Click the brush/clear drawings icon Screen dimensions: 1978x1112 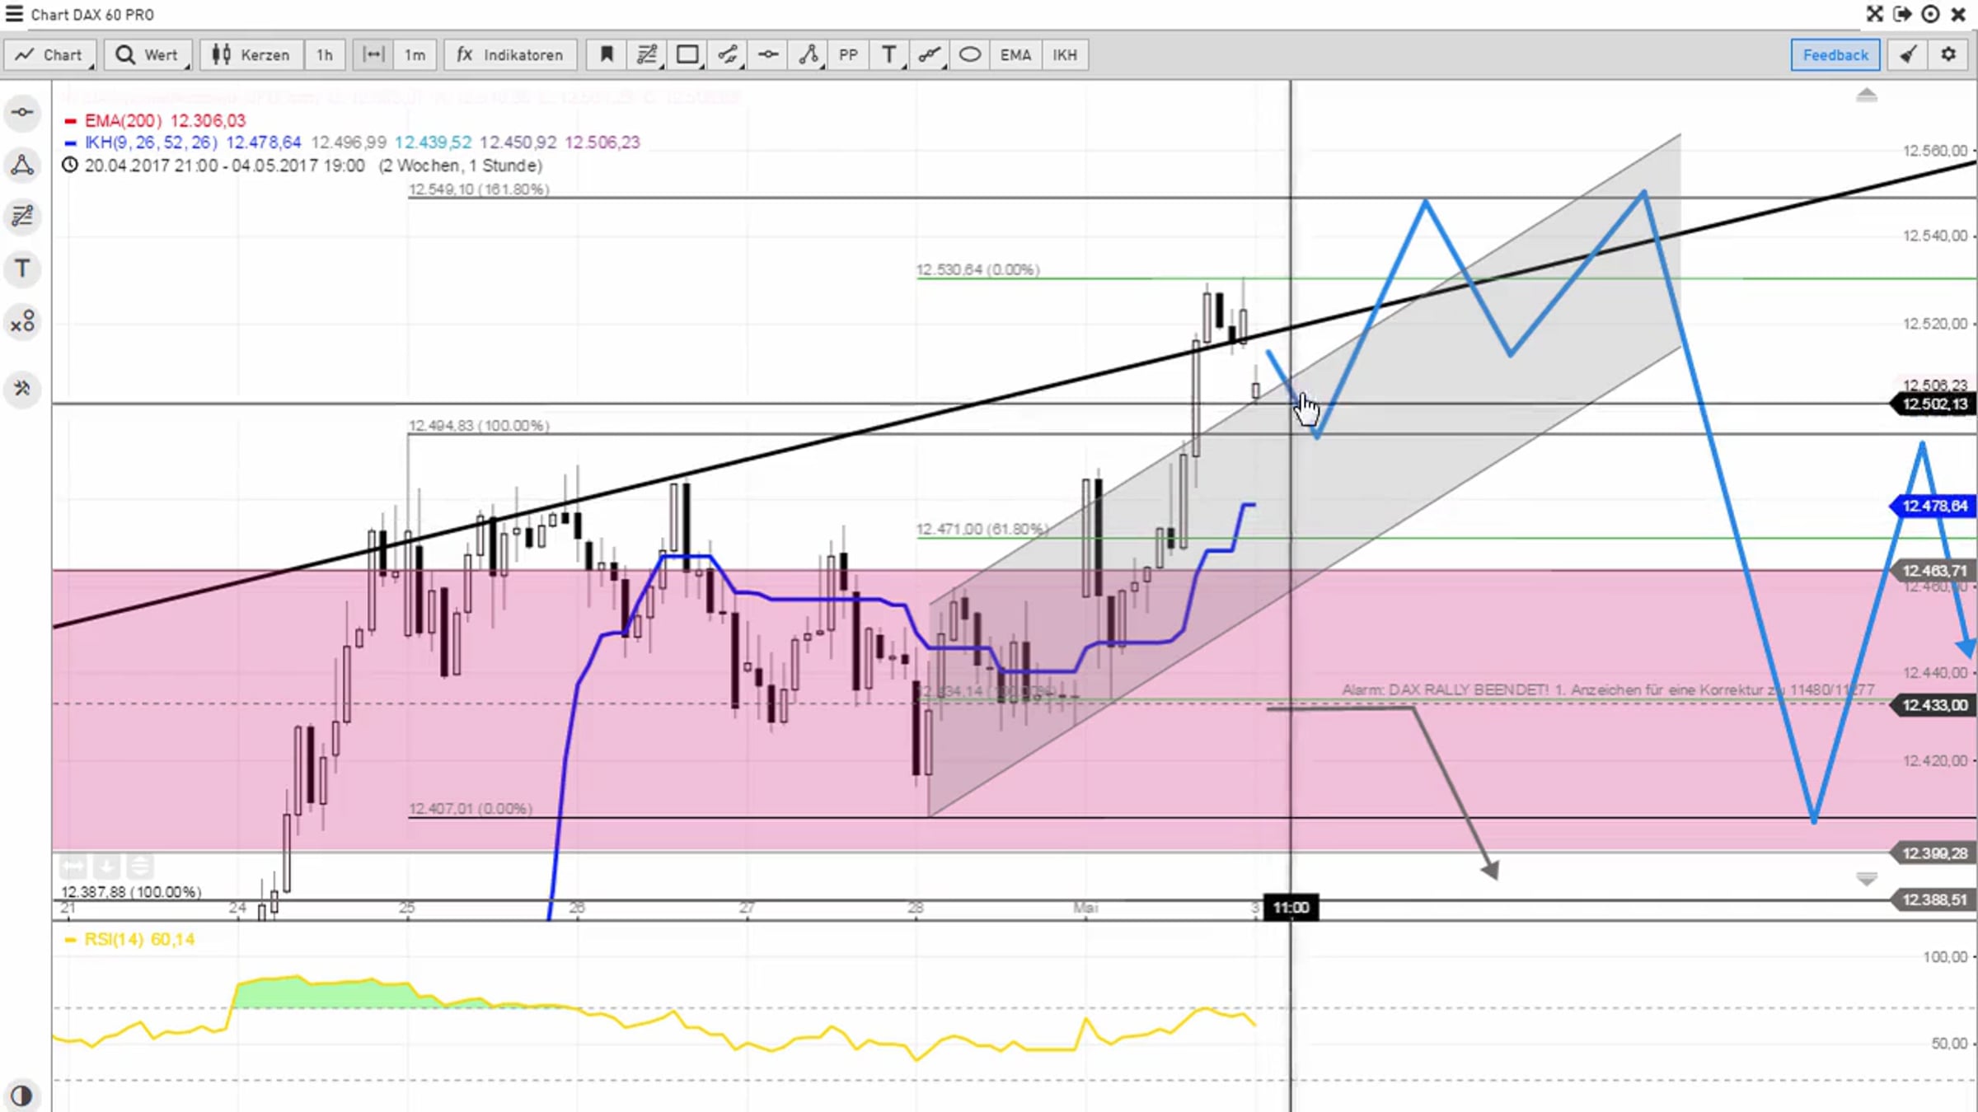(x=1908, y=54)
